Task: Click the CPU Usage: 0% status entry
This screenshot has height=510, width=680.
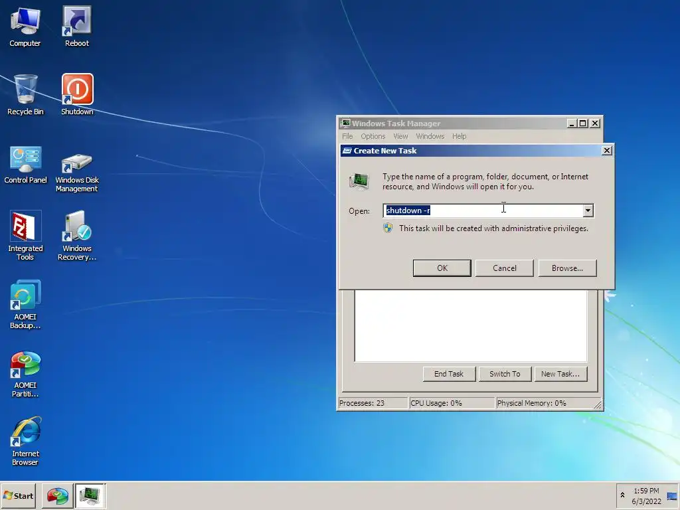Action: click(x=452, y=403)
